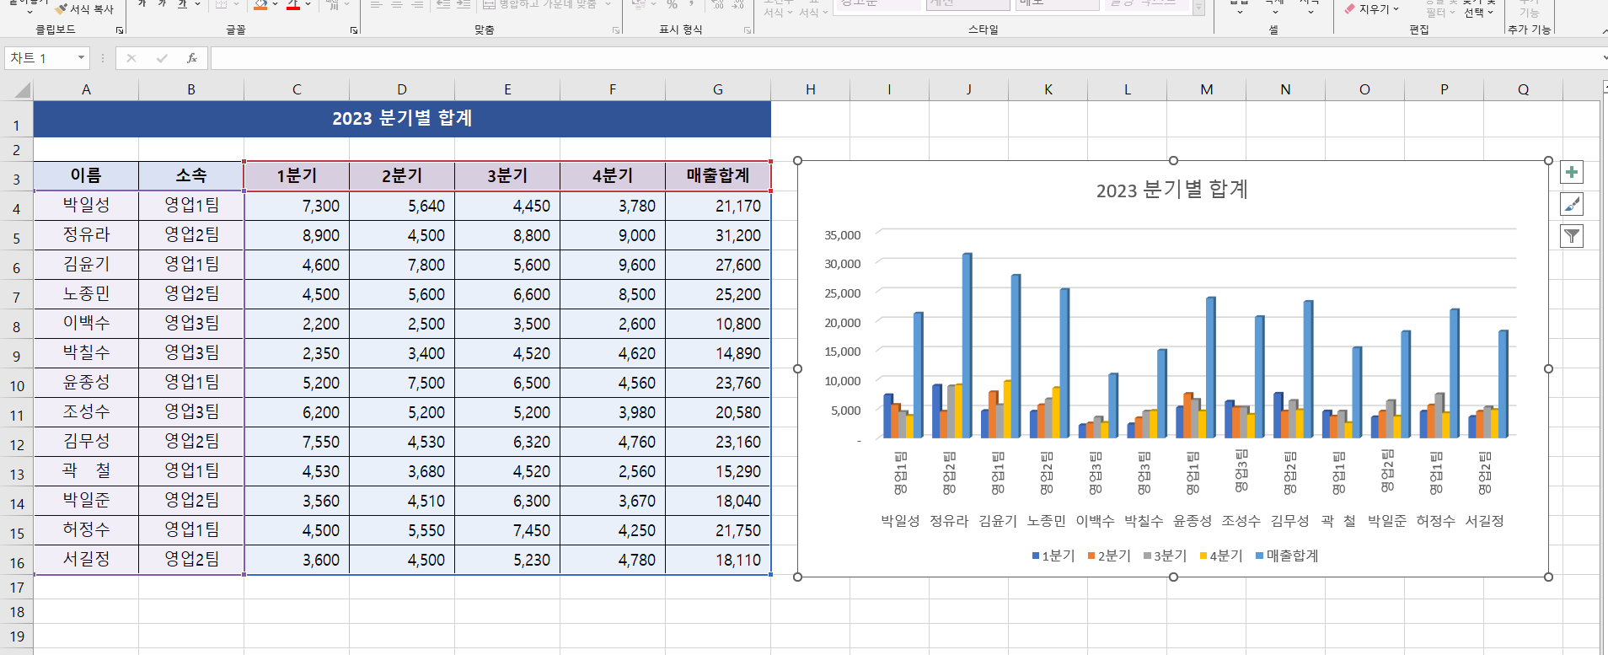Click the 매출합계 legend entry in chart

click(x=1287, y=556)
